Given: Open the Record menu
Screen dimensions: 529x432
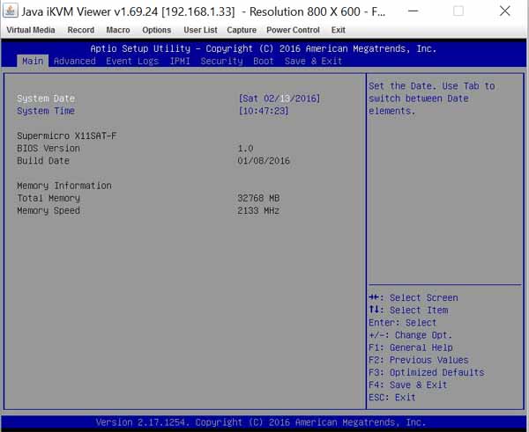Looking at the screenshot, I should click(x=81, y=30).
